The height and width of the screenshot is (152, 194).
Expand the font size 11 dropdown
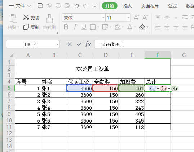click(128, 18)
